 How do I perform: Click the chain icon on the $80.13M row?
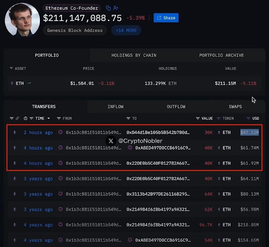click(15, 194)
